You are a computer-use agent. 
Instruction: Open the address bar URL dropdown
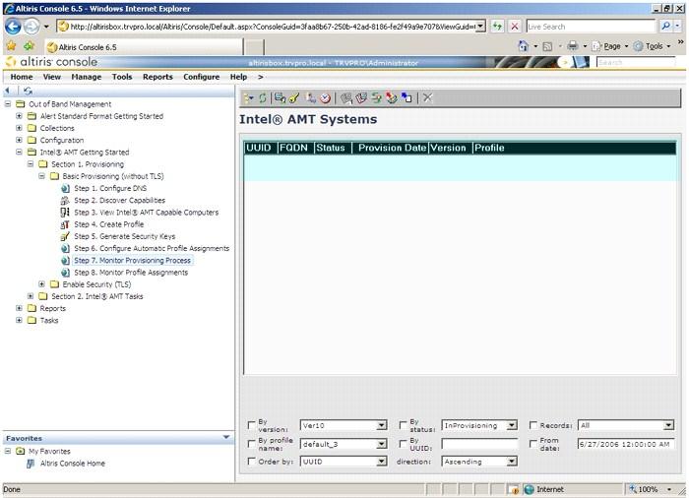[480, 27]
